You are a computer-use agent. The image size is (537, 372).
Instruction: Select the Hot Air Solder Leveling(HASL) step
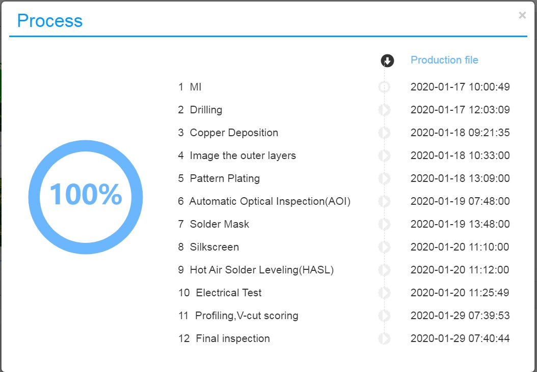pyautogui.click(x=256, y=270)
